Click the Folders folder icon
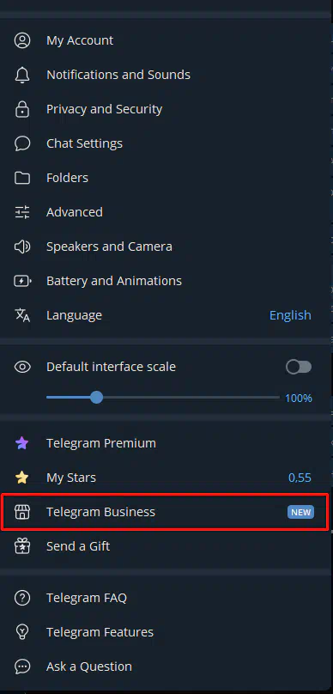The height and width of the screenshot is (694, 333). click(x=22, y=178)
